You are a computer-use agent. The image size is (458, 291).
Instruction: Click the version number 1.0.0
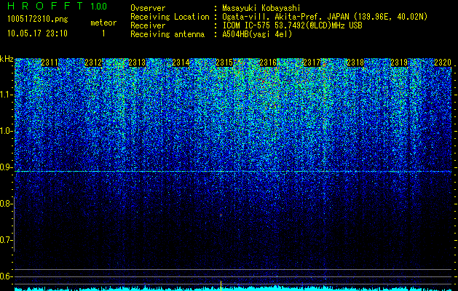tap(98, 6)
